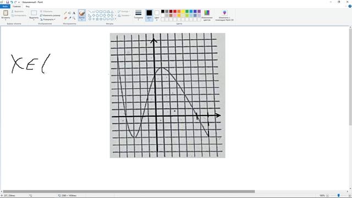Image resolution: width=352 pixels, height=198 pixels.
Task: Expand the Paste dropdown arrow
Action: pyautogui.click(x=5, y=20)
